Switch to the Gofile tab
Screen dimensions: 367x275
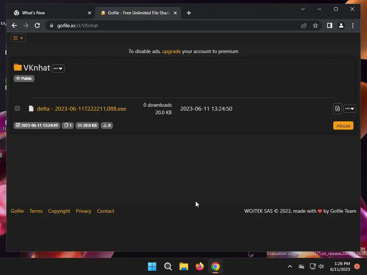138,13
